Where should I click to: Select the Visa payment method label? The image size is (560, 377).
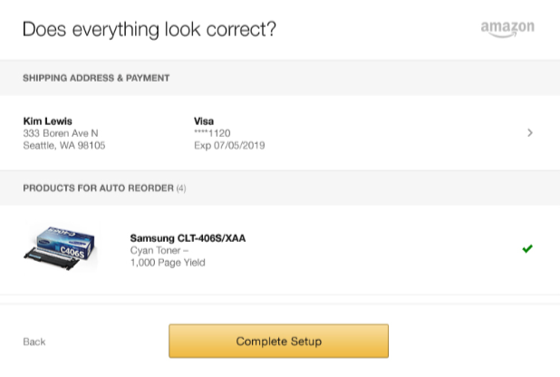point(204,121)
